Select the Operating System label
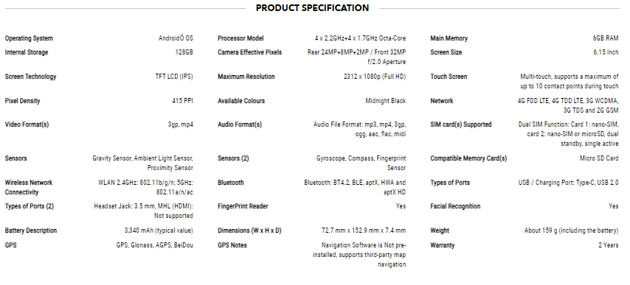This screenshot has height=285, width=630. point(29,38)
